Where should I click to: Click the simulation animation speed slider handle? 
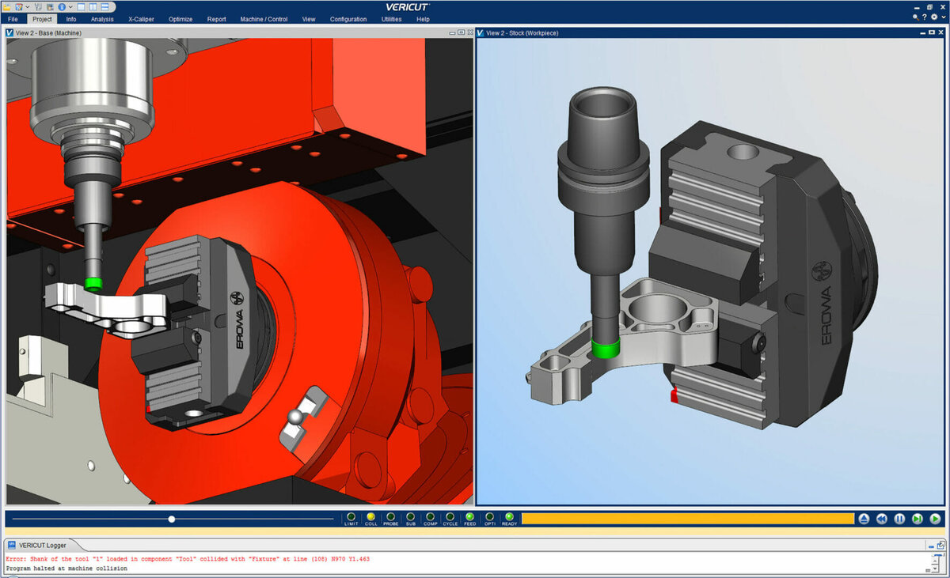point(172,519)
